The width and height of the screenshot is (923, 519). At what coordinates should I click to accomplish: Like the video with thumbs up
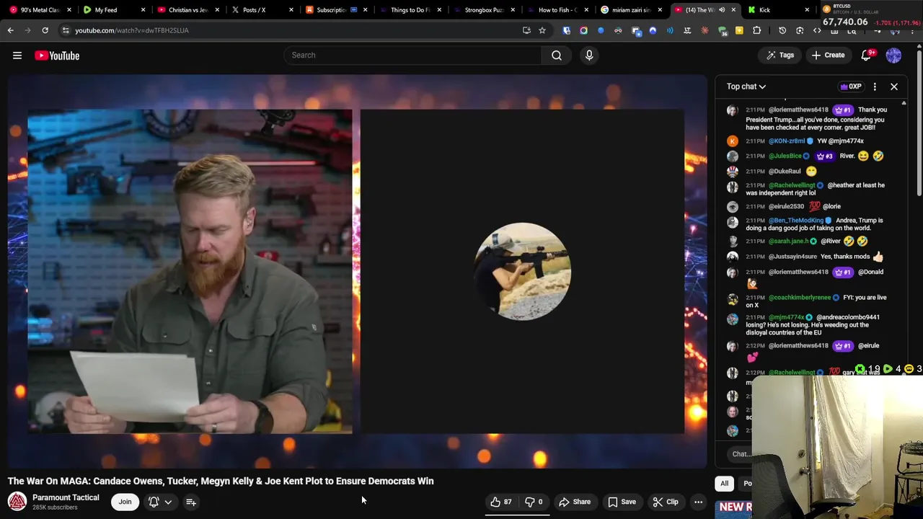coord(501,502)
